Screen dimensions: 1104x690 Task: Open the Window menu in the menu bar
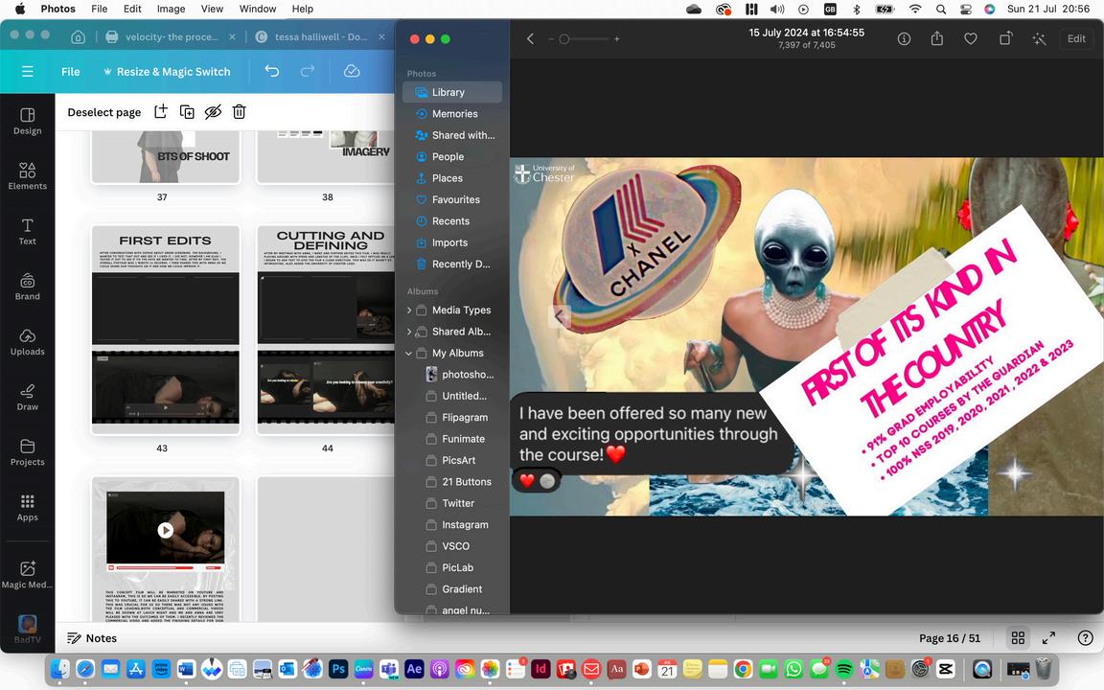tap(258, 9)
